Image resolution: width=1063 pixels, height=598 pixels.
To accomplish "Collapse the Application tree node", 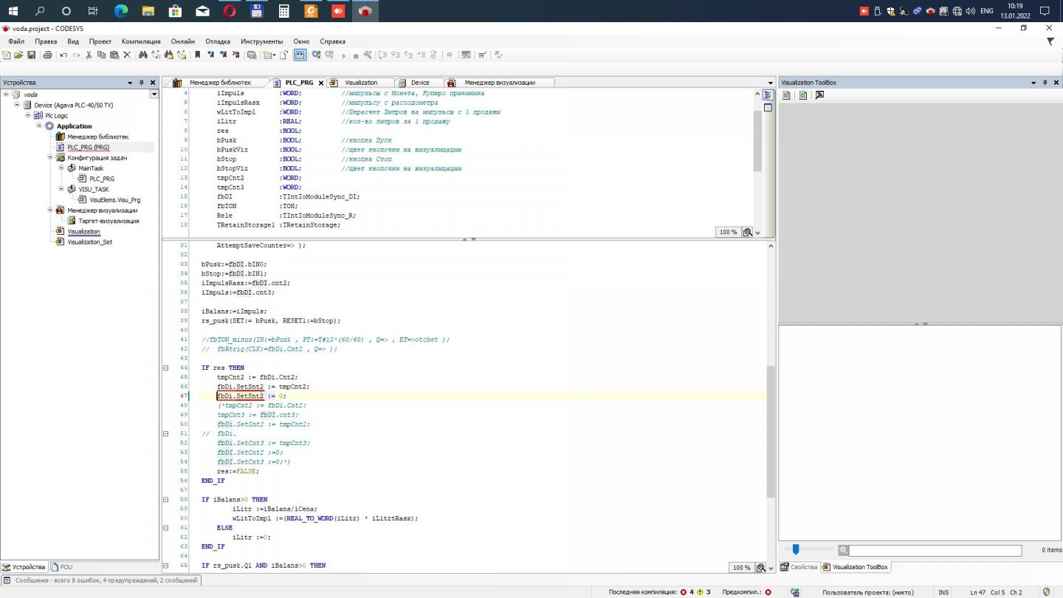I will (40, 126).
